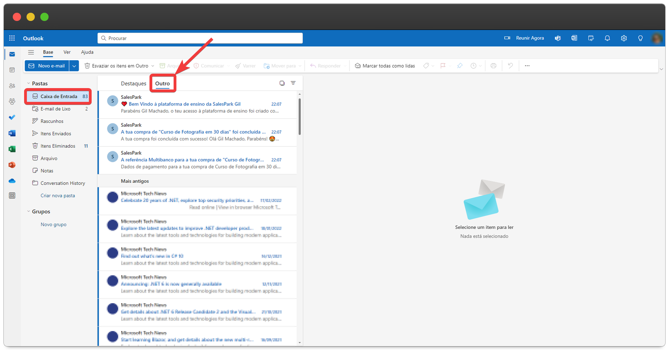Launch Word from the left app rail
Image resolution: width=669 pixels, height=350 pixels.
pos(12,133)
